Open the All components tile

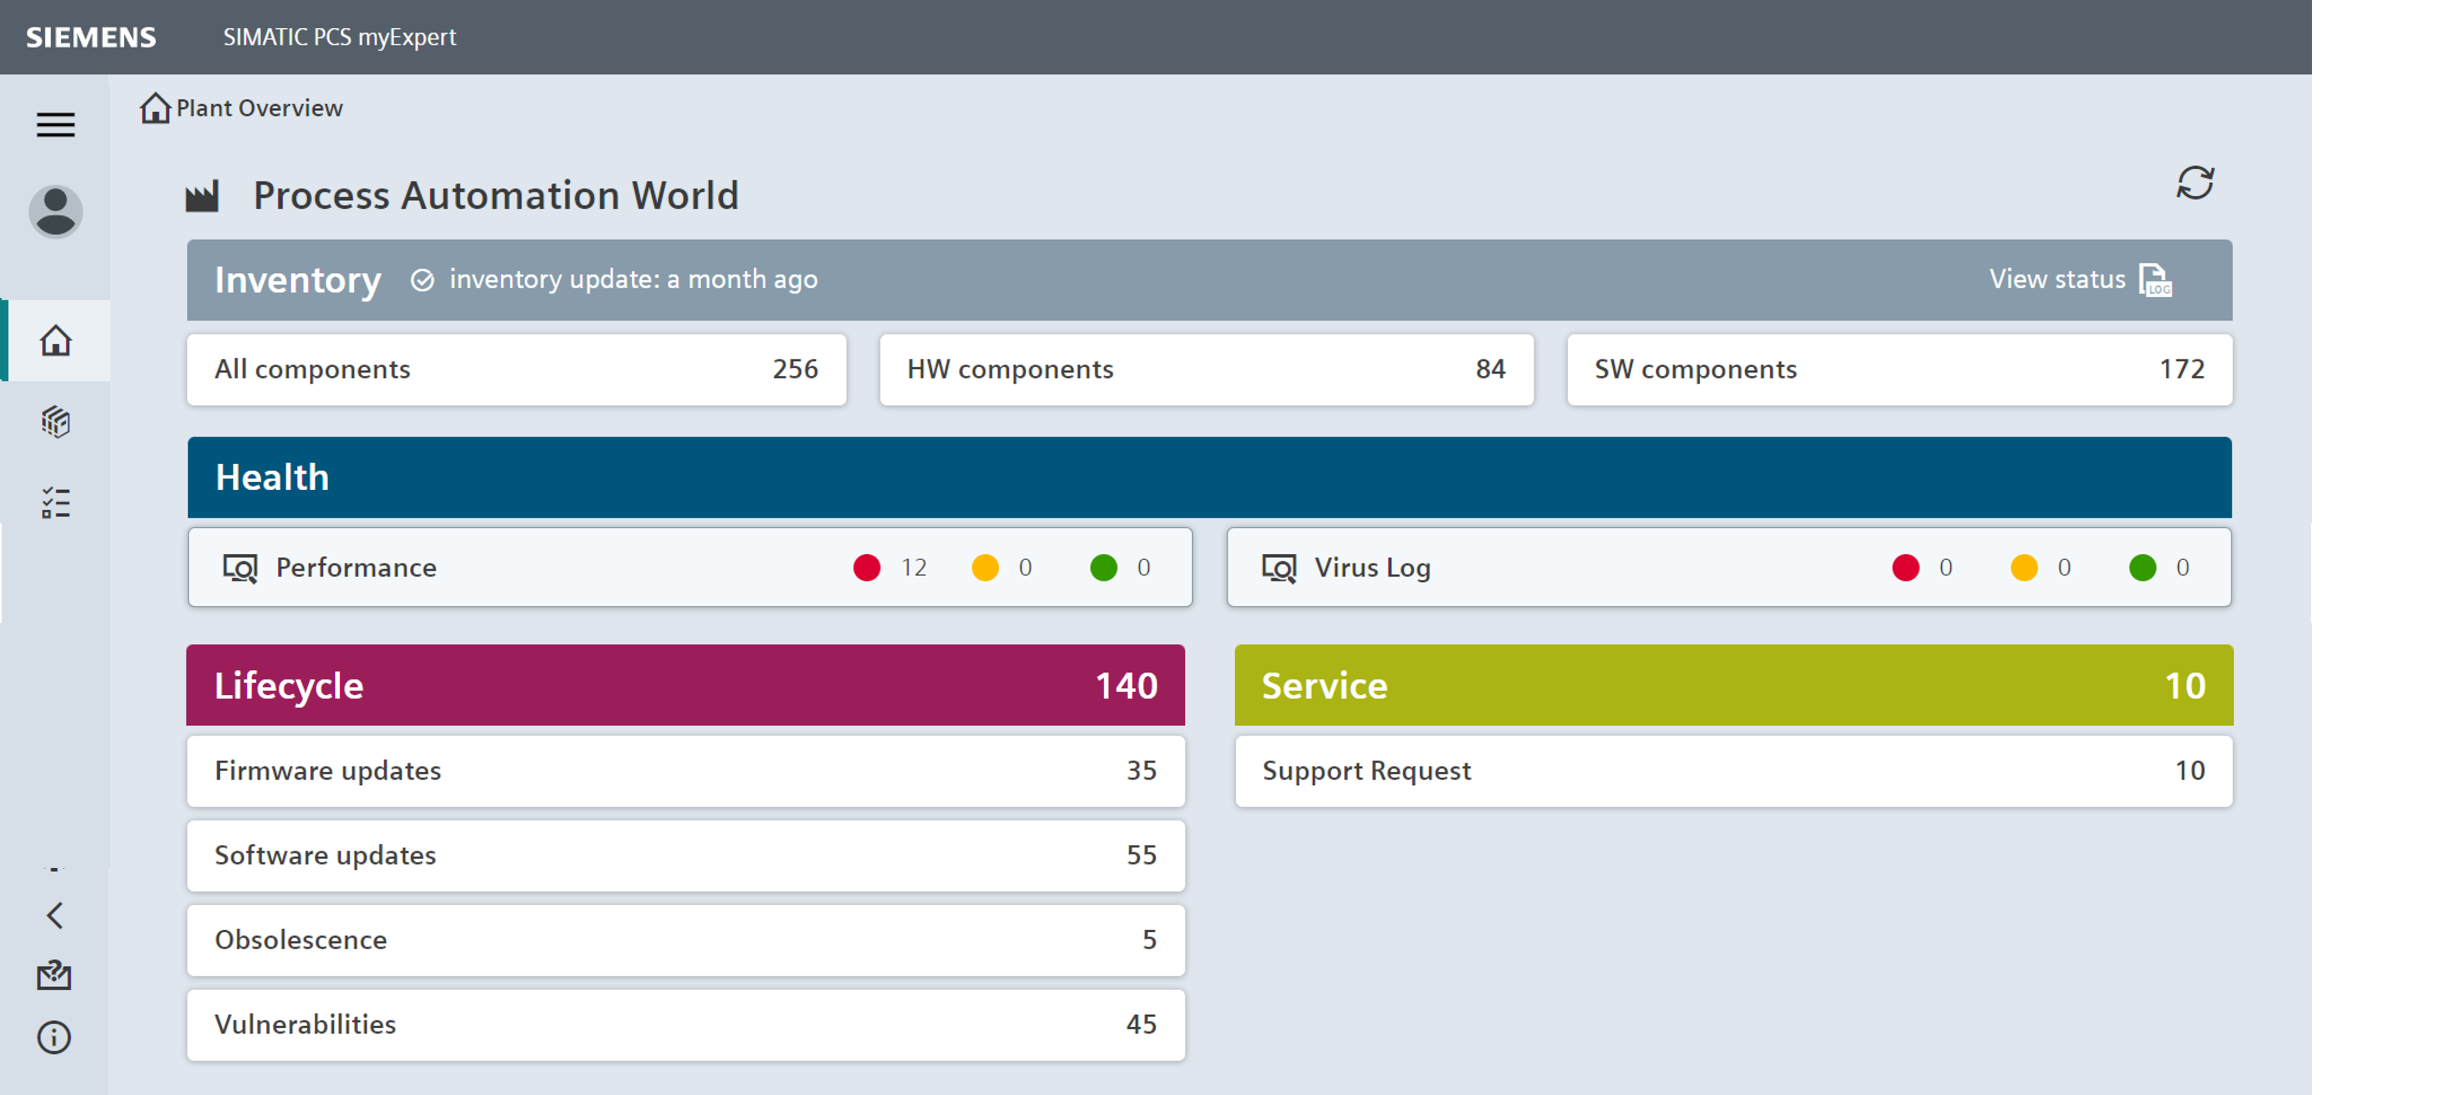[x=516, y=369]
